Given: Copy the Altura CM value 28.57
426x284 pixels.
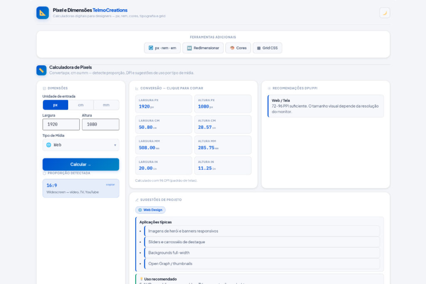Looking at the screenshot, I should coord(223,124).
